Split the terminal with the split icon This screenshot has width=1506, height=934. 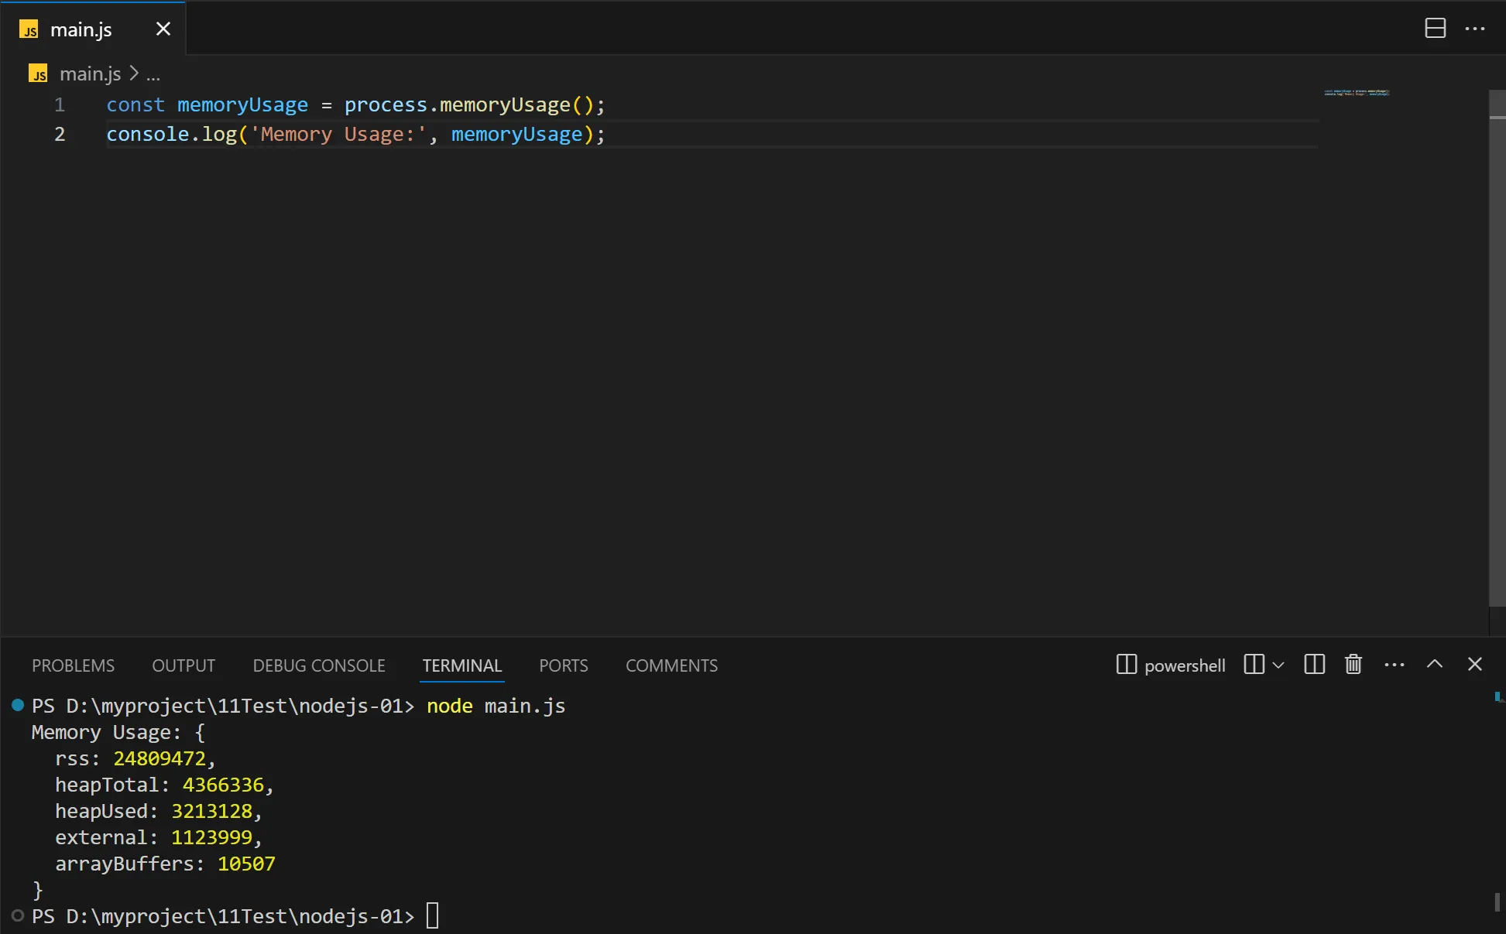(1315, 665)
